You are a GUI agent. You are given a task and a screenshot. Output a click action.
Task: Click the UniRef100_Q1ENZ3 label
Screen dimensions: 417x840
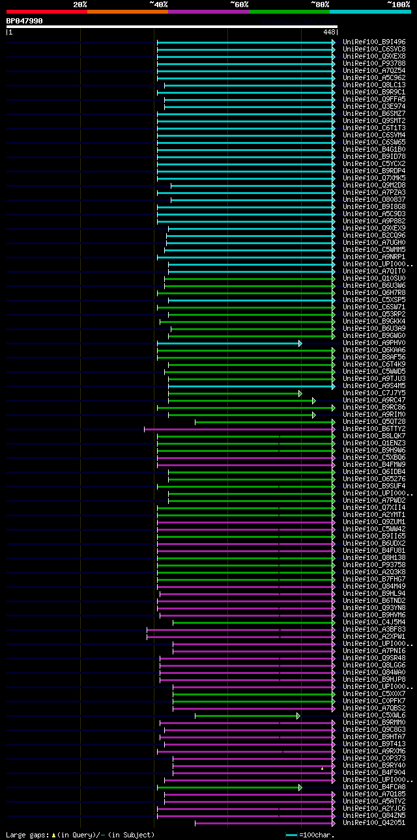pos(374,443)
